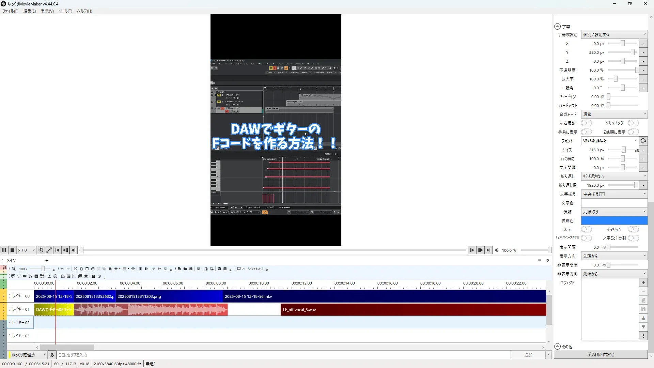This screenshot has width=654, height=368.
Task: Click the lock icon in timeline toolbar
Action: [110, 269]
